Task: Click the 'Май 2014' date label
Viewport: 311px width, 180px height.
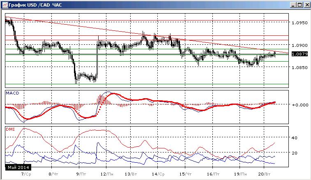Action: pyautogui.click(x=18, y=168)
